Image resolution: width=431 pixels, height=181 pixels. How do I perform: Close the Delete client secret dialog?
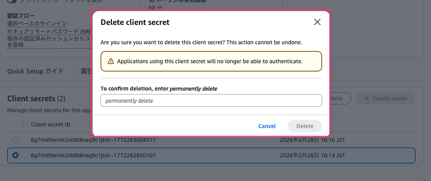click(x=317, y=22)
